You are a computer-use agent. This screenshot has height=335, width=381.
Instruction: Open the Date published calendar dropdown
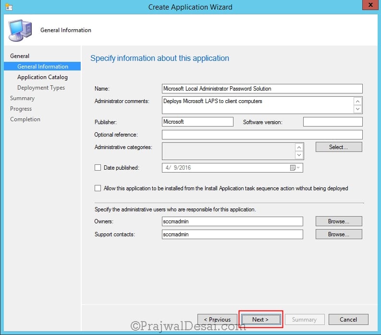tap(295, 168)
